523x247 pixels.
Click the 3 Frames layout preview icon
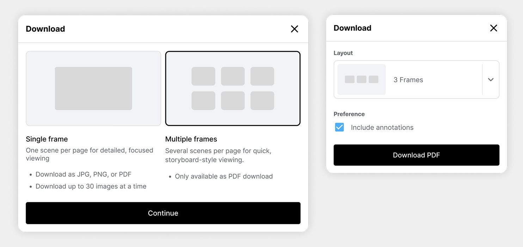point(361,80)
